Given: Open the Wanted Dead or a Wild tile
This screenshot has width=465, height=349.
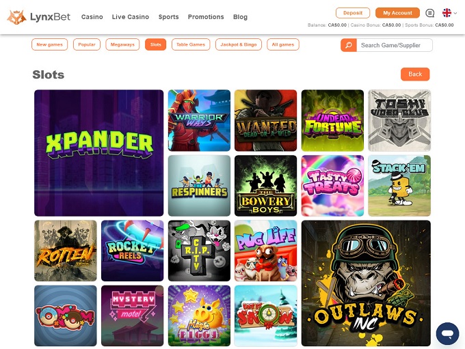Looking at the screenshot, I should (266, 120).
